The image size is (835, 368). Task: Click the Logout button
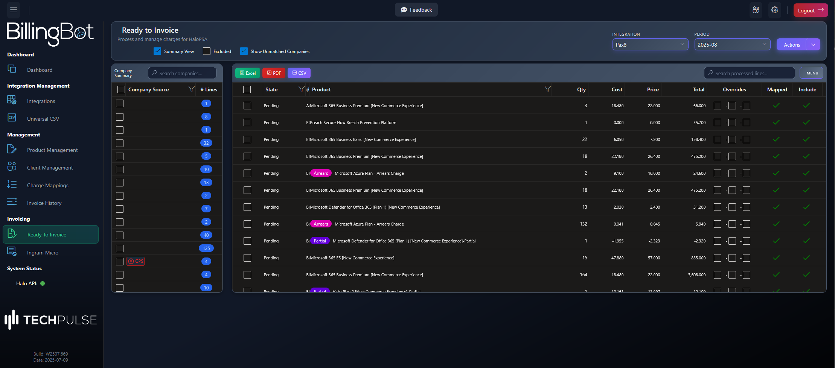coord(811,10)
